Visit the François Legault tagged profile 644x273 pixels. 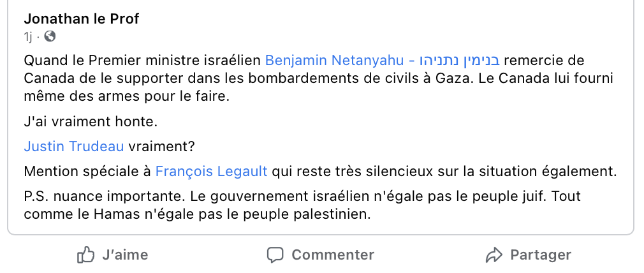[212, 172]
